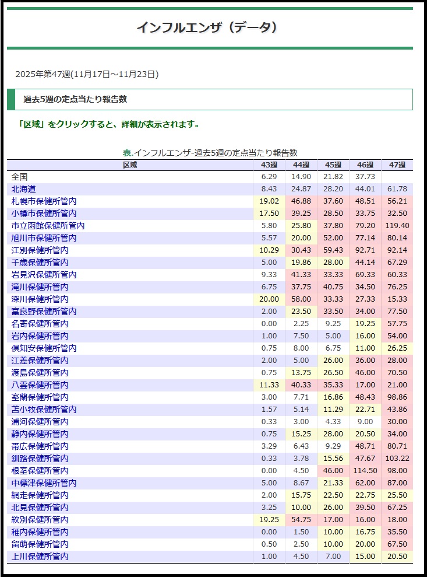
Task: Open 室蘭保健所管内 region details
Action: (x=40, y=397)
